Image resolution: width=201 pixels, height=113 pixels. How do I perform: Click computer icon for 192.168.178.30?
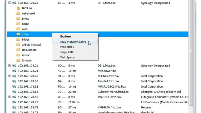14,81
